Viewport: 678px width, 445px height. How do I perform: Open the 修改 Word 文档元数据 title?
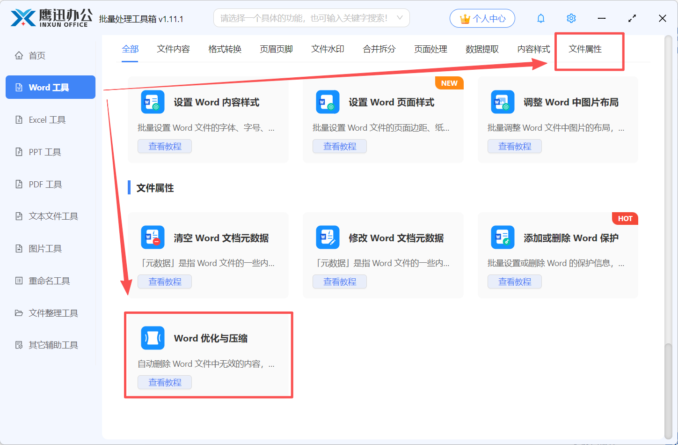pos(396,238)
